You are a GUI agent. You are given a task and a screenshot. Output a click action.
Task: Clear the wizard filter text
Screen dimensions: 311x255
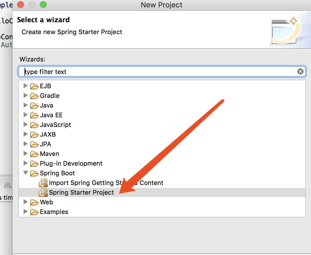pyautogui.click(x=300, y=71)
